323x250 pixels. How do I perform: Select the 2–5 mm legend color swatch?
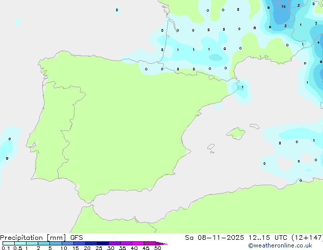point(44,243)
